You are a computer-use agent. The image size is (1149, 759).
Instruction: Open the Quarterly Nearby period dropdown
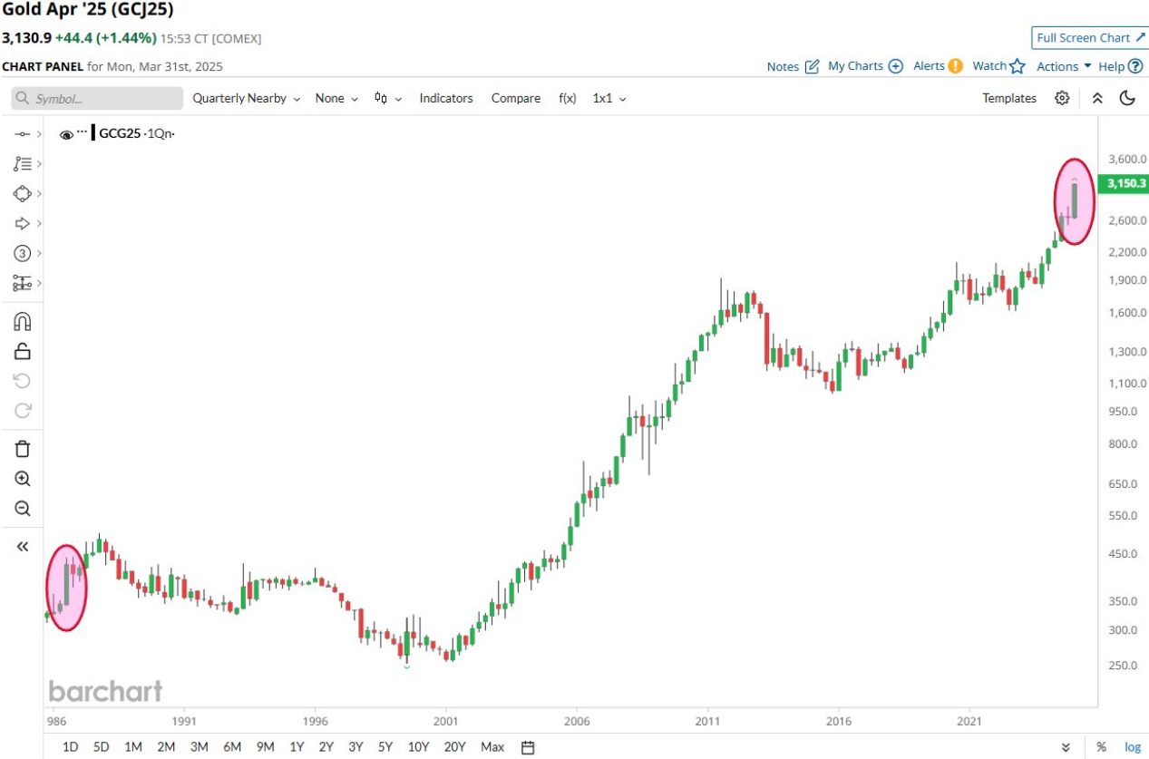tap(246, 98)
